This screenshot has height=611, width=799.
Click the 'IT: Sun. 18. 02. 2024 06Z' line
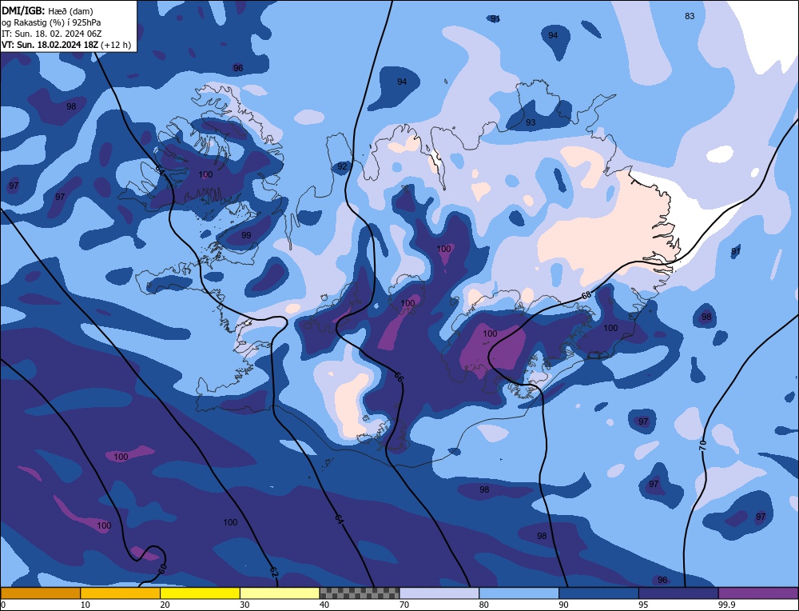point(51,34)
